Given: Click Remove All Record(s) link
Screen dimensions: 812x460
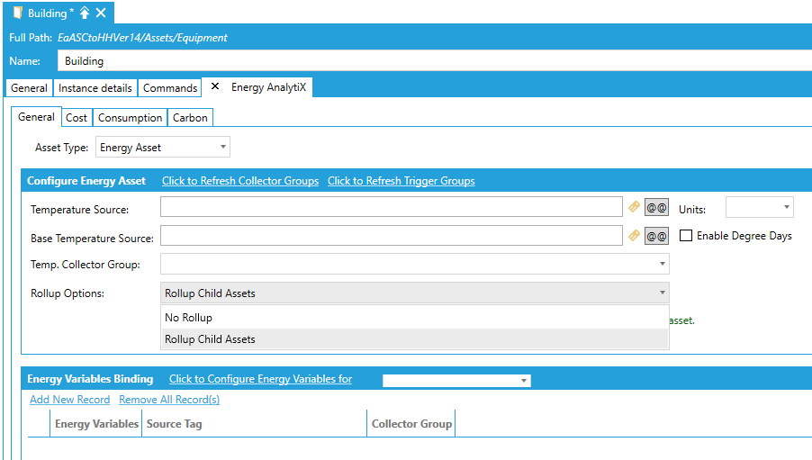Looking at the screenshot, I should coord(169,400).
